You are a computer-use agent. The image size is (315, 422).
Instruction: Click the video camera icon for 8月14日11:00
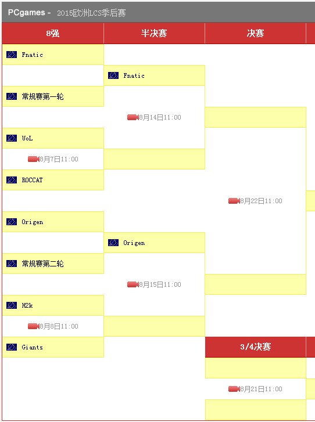pyautogui.click(x=133, y=117)
